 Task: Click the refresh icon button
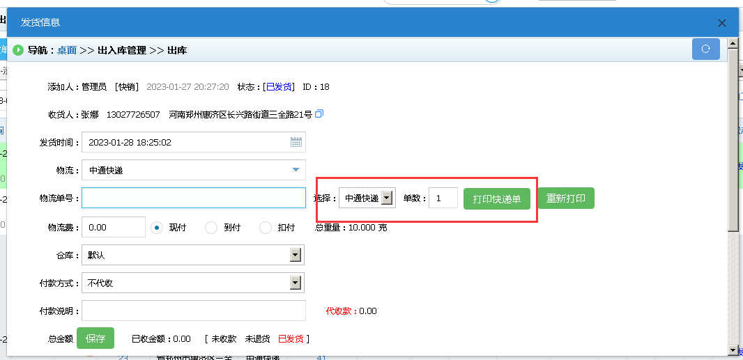(x=705, y=49)
